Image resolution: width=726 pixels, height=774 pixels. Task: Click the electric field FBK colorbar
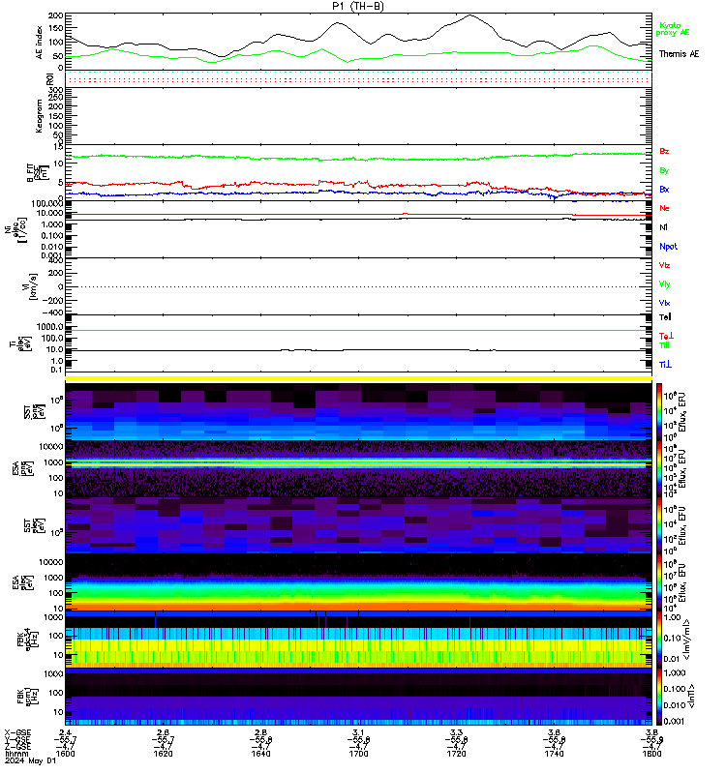[x=659, y=640]
